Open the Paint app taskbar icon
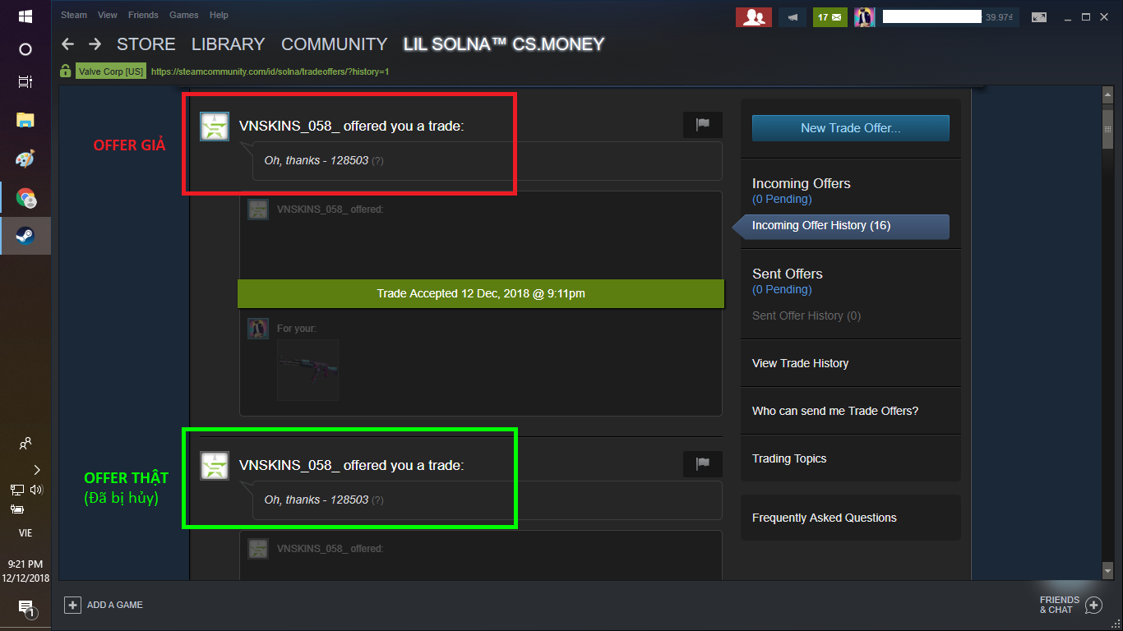Screen dimensions: 1123x631 click(25, 159)
